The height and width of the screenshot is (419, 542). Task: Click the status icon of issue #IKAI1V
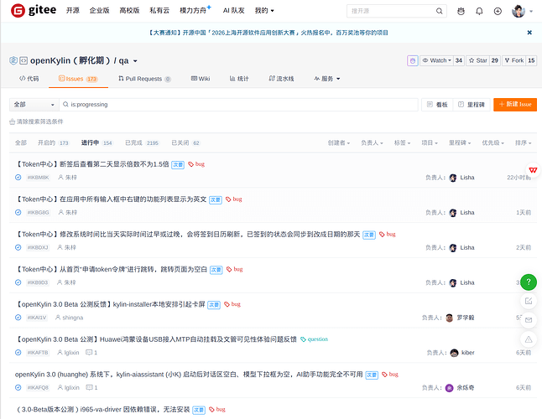(x=18, y=318)
